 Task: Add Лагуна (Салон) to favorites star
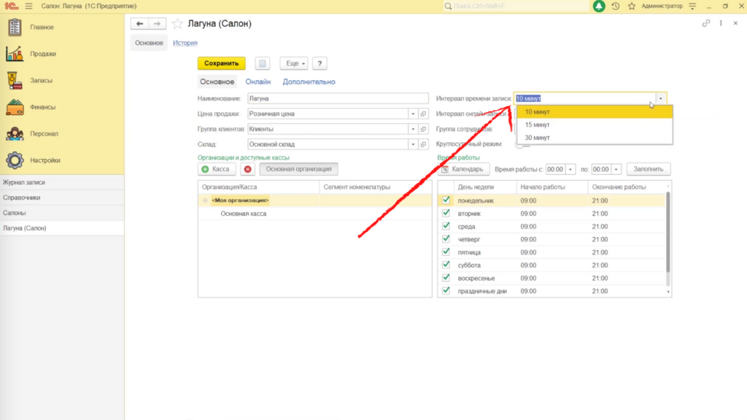click(177, 24)
